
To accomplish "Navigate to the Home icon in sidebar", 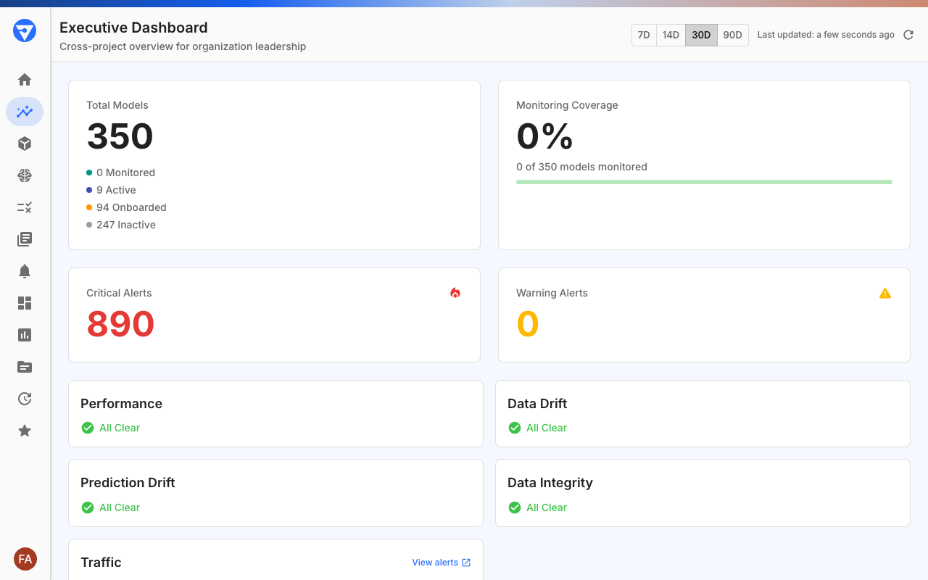I will pyautogui.click(x=25, y=80).
